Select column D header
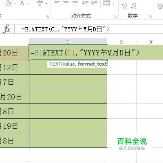The image size is (163, 163). click(x=68, y=42)
